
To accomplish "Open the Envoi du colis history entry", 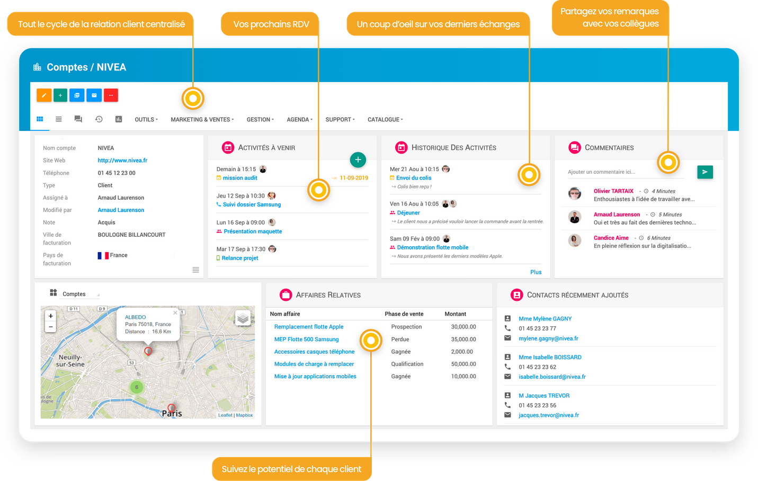I will (x=414, y=178).
